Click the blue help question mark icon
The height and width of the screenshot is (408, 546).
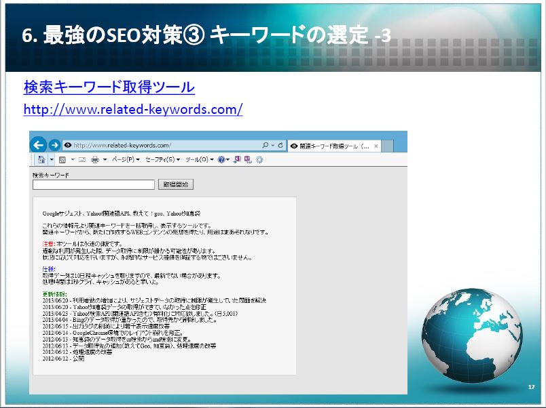tap(221, 160)
